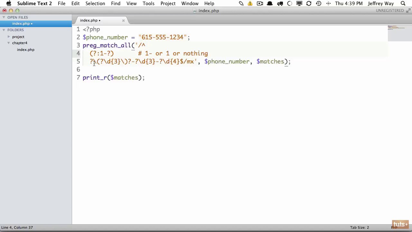Close the index.php tab
This screenshot has height=232, width=412.
click(123, 20)
